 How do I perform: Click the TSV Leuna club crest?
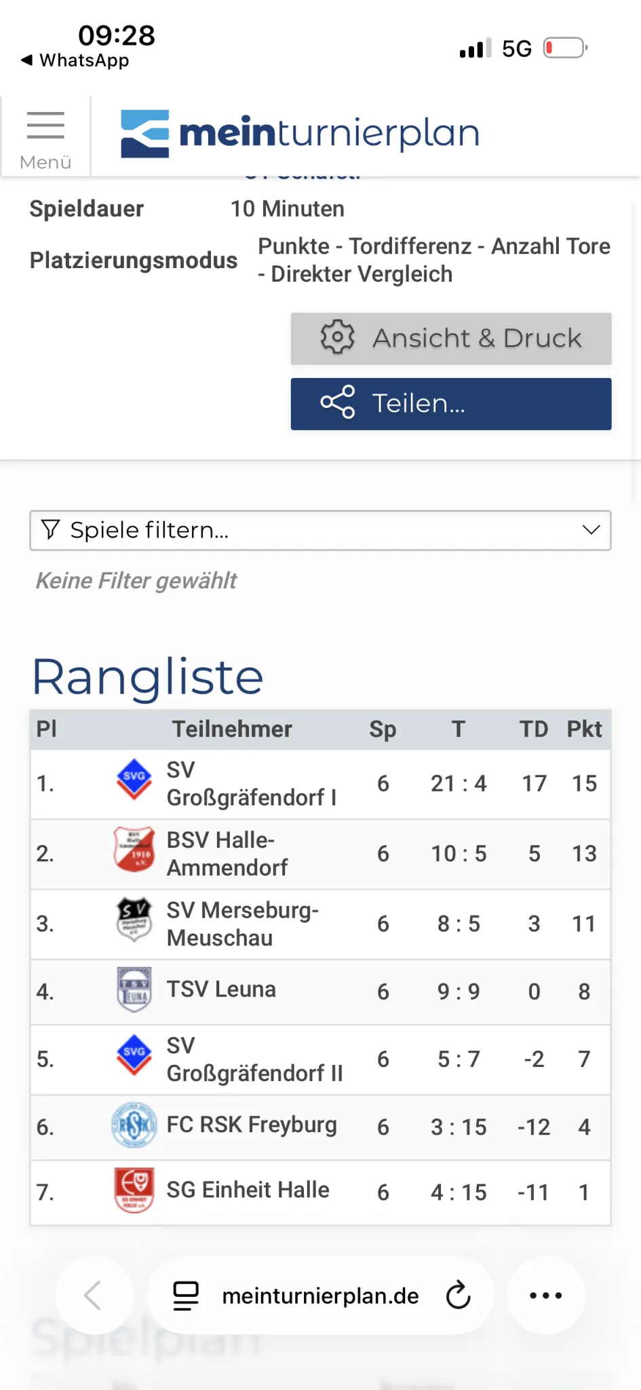[x=134, y=990]
